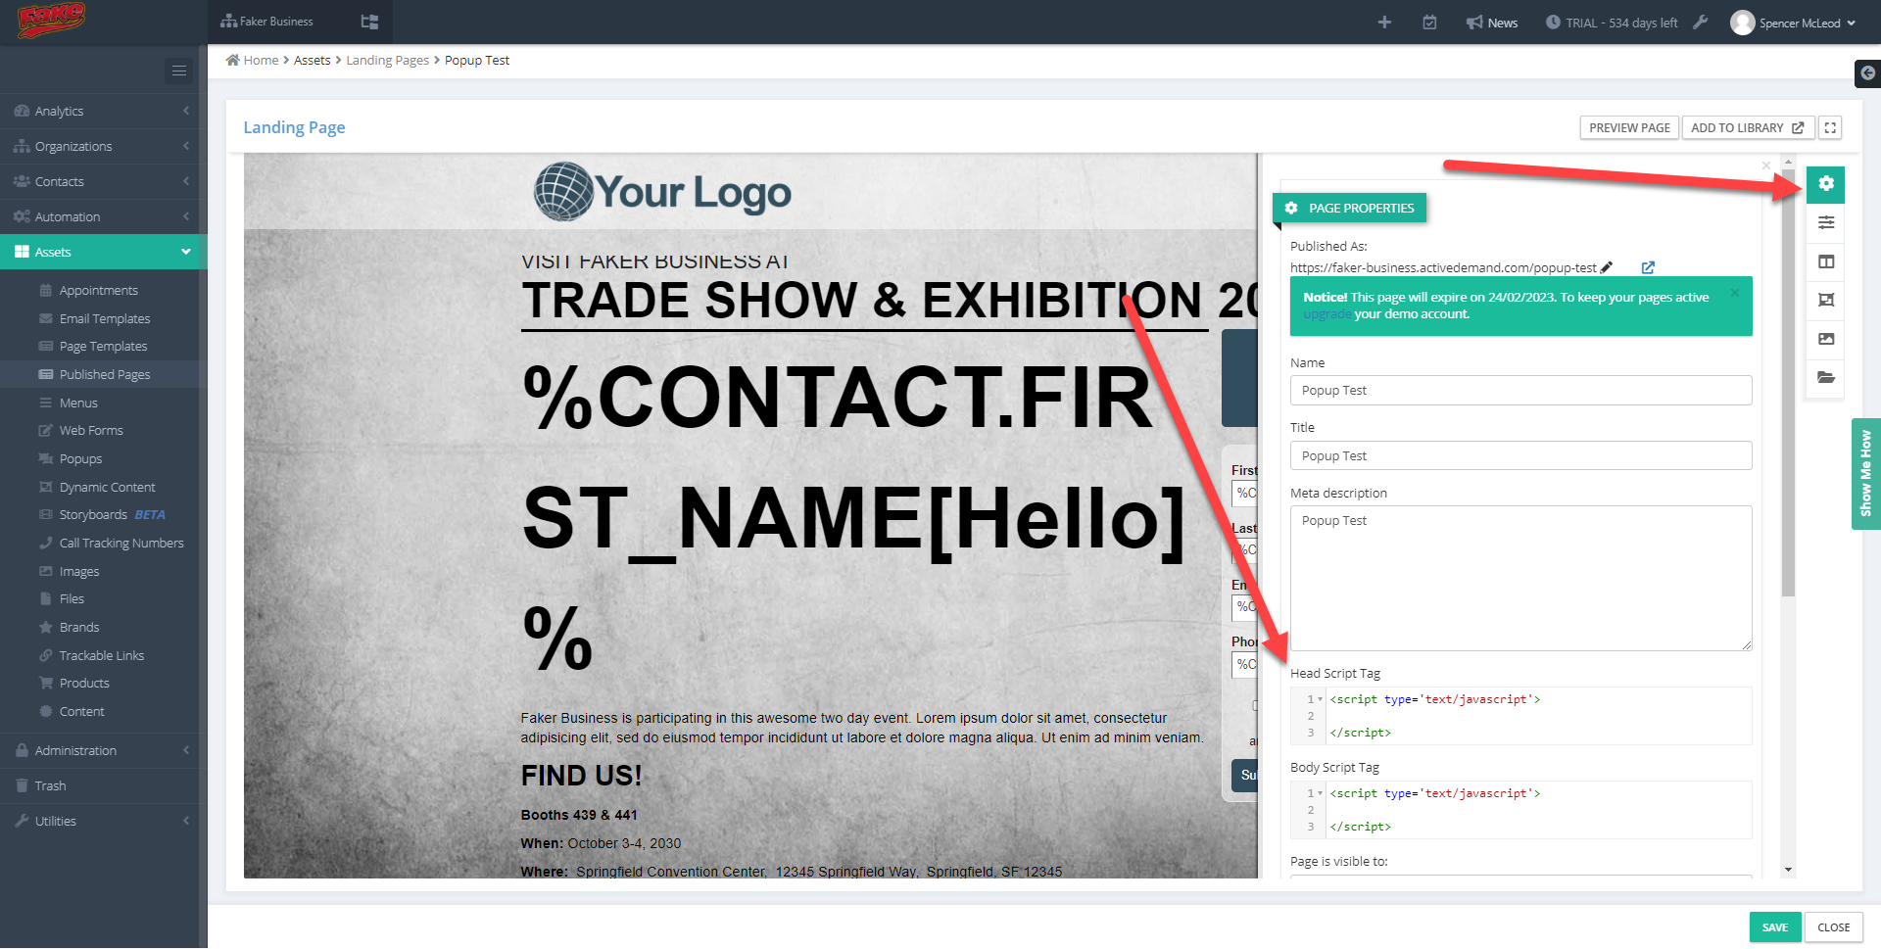Click the plus add-new icon in top bar
The width and height of the screenshot is (1881, 949).
[x=1384, y=23]
